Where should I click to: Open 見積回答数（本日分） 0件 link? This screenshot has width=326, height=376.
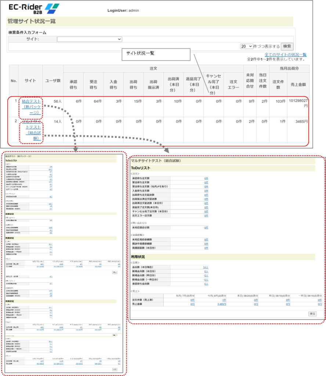(206, 248)
